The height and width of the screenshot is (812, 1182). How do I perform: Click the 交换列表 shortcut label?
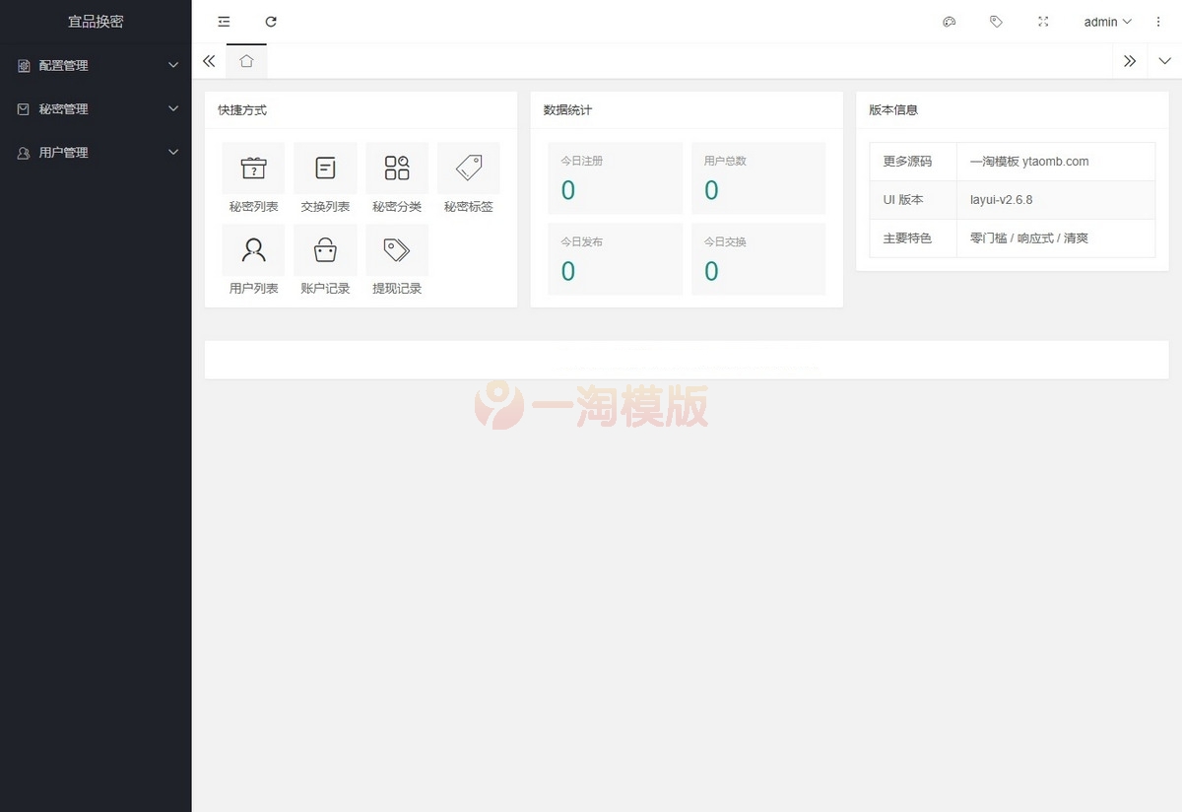tap(325, 207)
